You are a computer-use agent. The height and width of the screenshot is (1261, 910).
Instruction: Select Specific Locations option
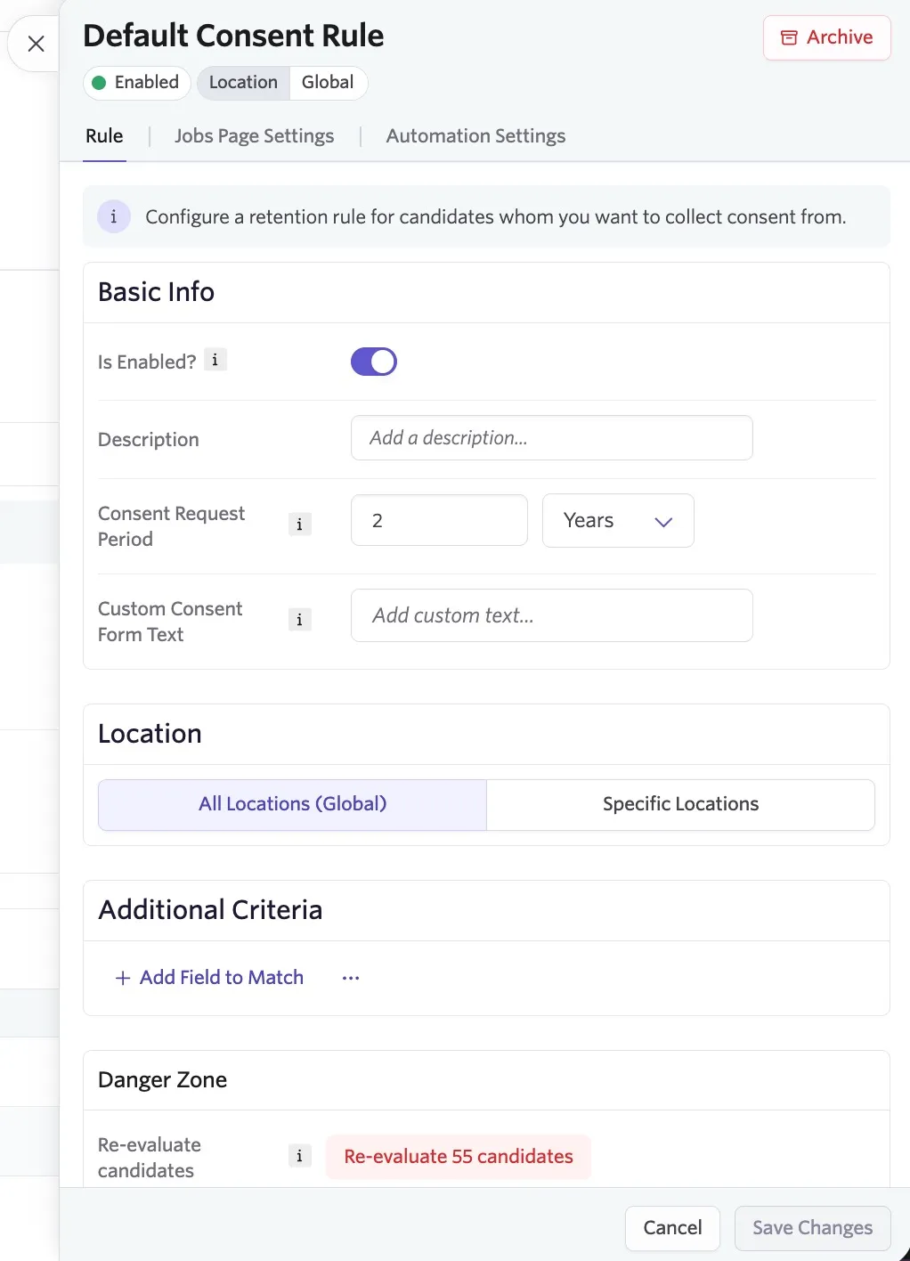coord(681,804)
